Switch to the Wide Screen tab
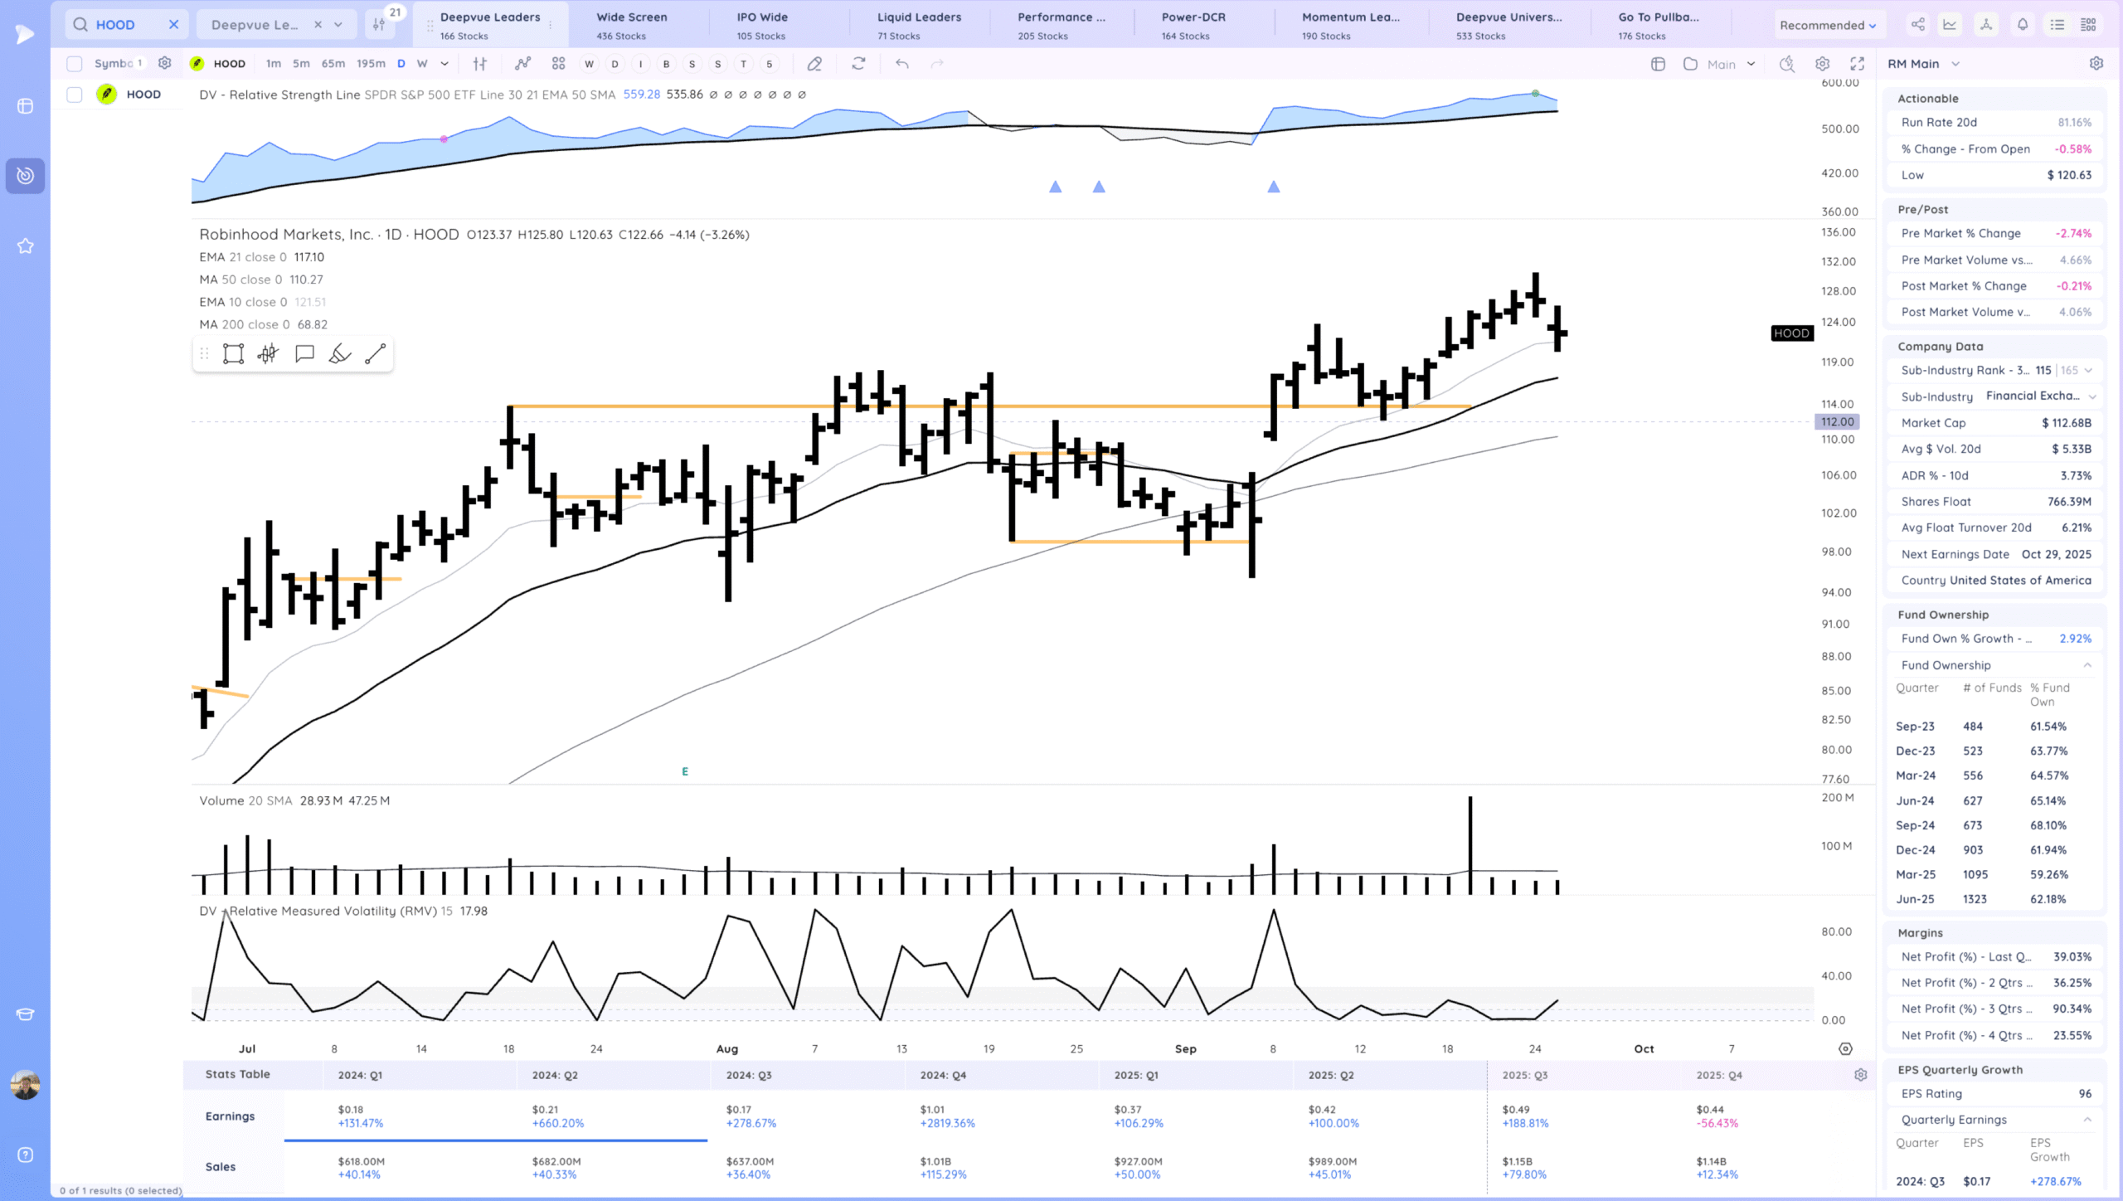The height and width of the screenshot is (1201, 2123). pos(631,25)
